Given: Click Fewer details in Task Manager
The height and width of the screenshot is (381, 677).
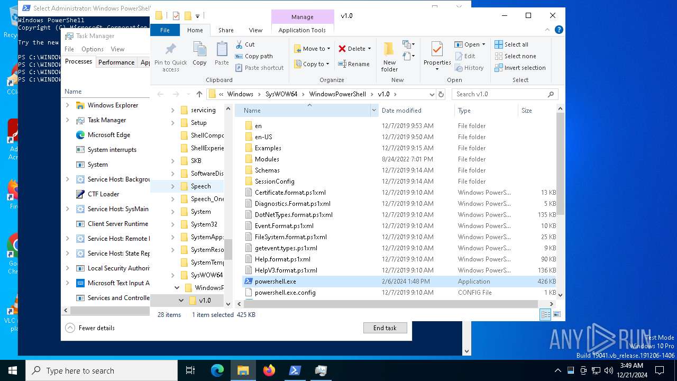Looking at the screenshot, I should [90, 328].
